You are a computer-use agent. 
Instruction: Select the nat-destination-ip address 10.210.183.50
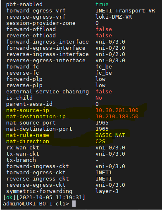click(117, 117)
